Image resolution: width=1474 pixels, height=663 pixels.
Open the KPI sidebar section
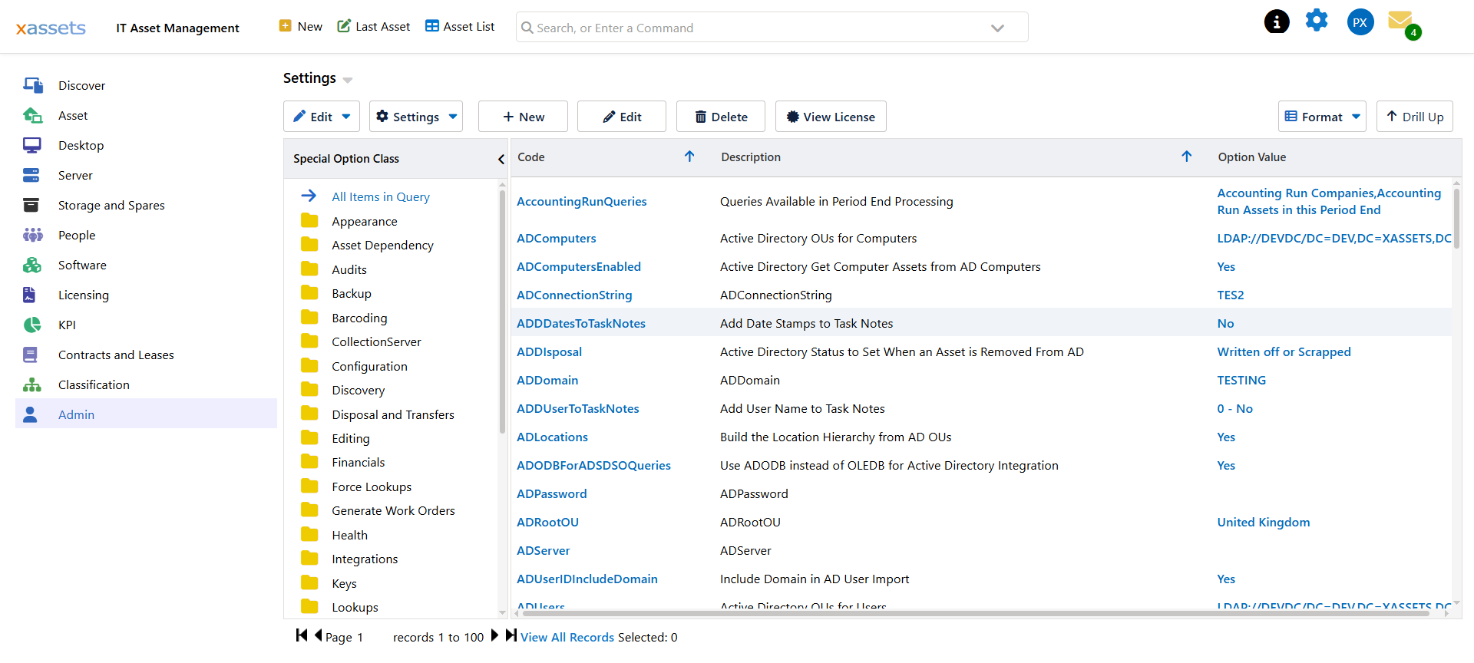[x=146, y=325]
